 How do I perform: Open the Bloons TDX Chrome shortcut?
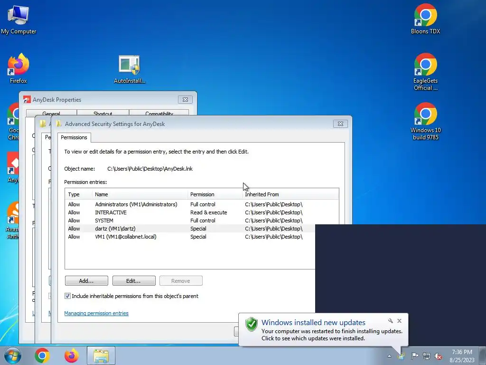[x=425, y=19]
